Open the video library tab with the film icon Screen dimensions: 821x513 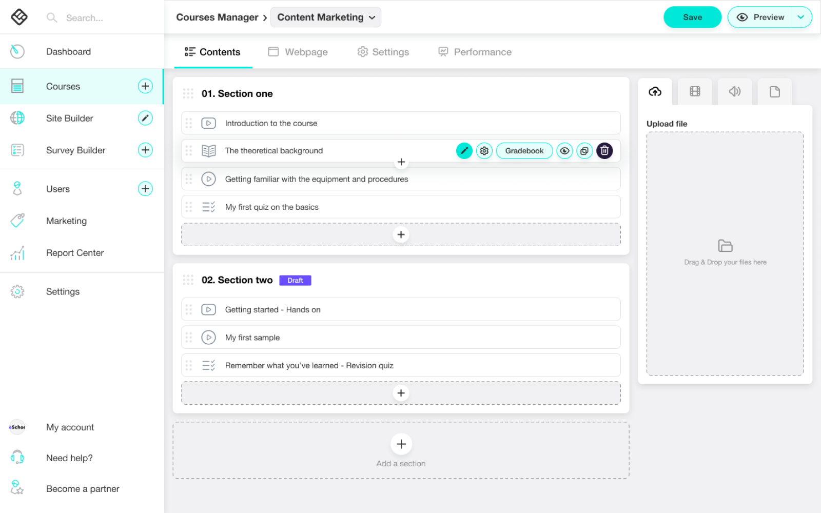pyautogui.click(x=695, y=92)
